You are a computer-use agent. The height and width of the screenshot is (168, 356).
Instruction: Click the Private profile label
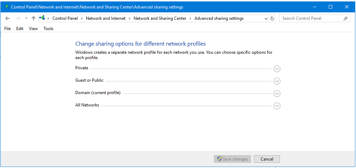[82, 68]
